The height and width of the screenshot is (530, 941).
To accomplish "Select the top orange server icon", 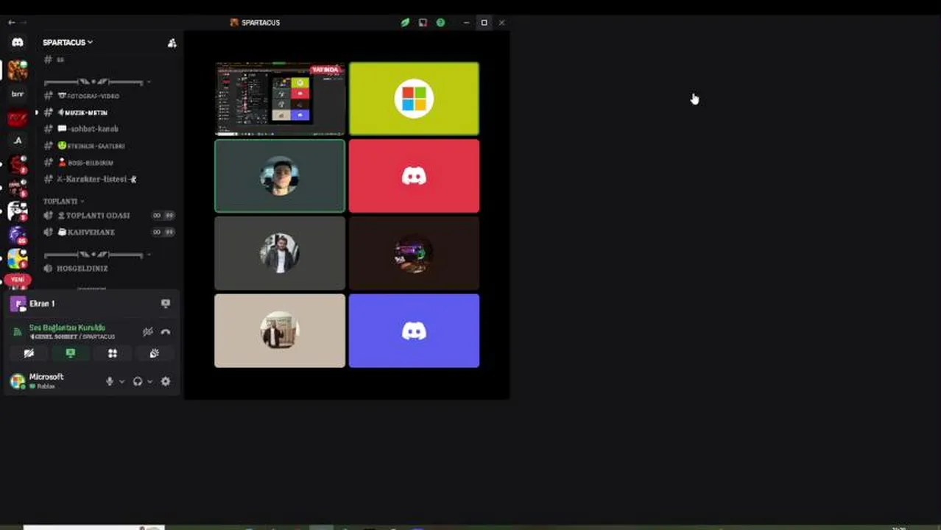I will pos(18,71).
